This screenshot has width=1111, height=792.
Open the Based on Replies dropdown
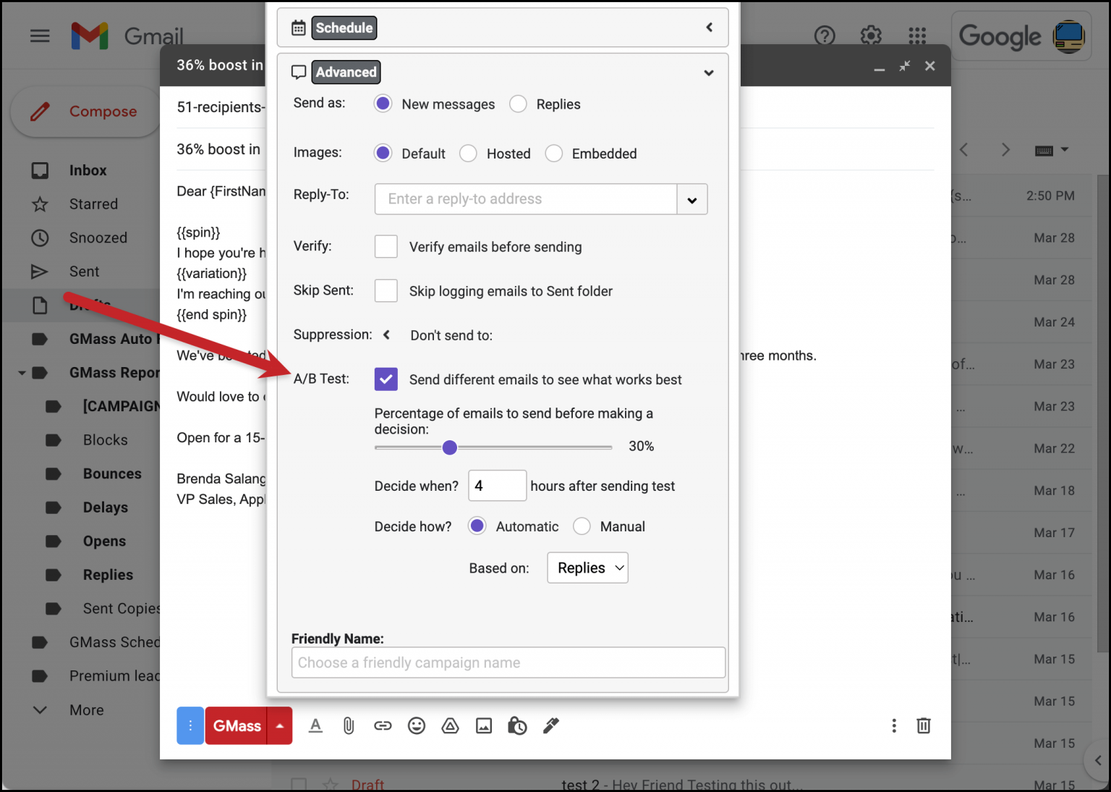[587, 568]
